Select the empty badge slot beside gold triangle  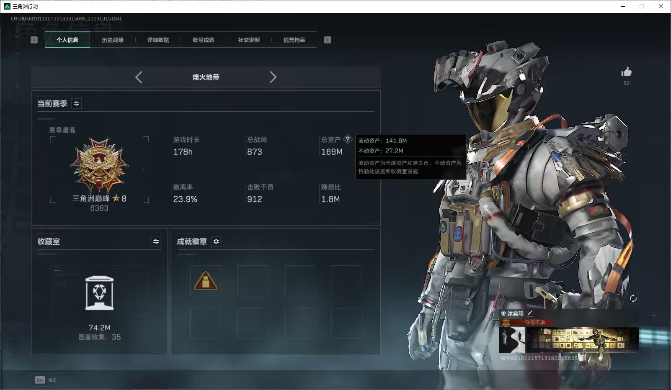coord(253,281)
